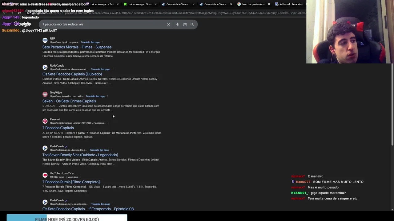Open Os Sete Pecados Capitais 1ª Temporada Episódio 08
Viewport: 394px width, 221px height.
pyautogui.click(x=88, y=209)
